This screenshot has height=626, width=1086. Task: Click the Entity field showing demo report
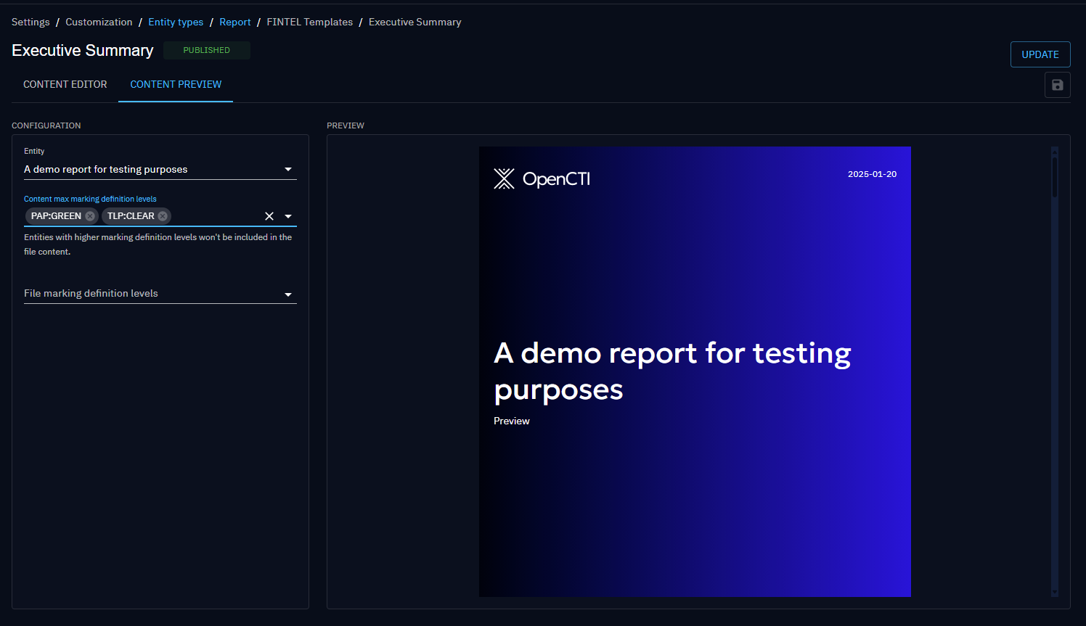tap(145, 170)
